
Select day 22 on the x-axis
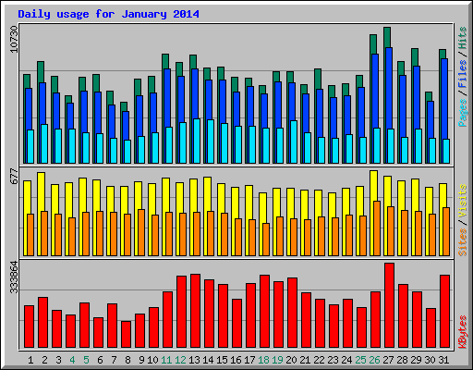point(319,360)
